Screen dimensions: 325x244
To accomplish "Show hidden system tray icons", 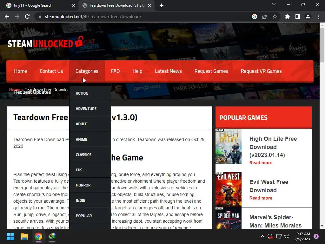I will click(x=262, y=236).
